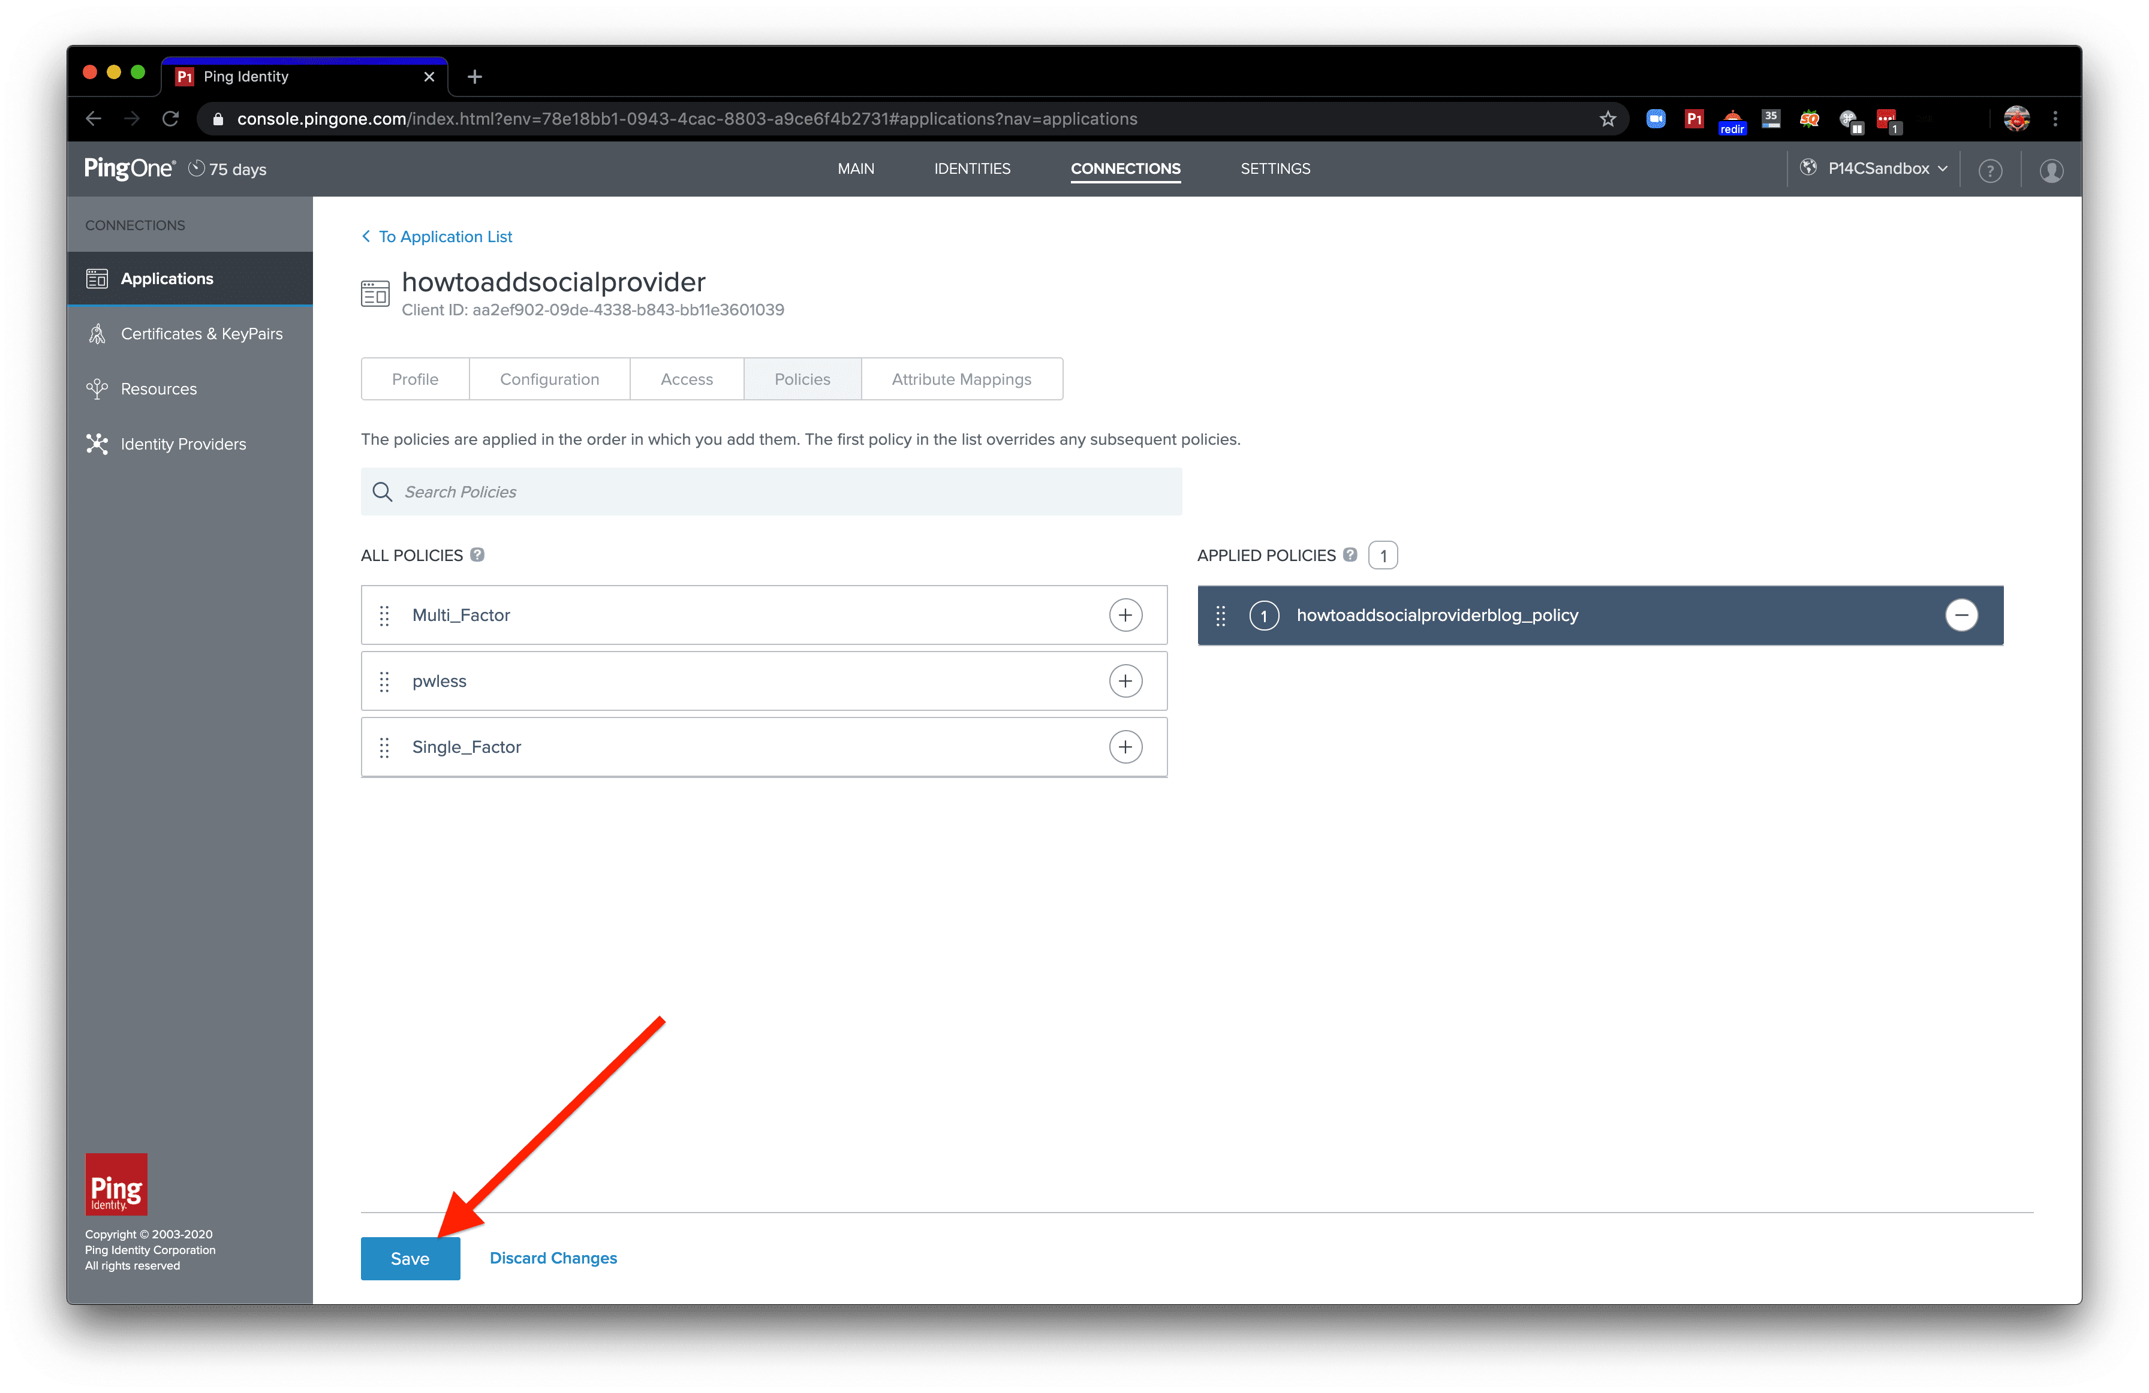Screen dimensions: 2149x1393
Task: Click Discard Changes
Action: pyautogui.click(x=553, y=1258)
